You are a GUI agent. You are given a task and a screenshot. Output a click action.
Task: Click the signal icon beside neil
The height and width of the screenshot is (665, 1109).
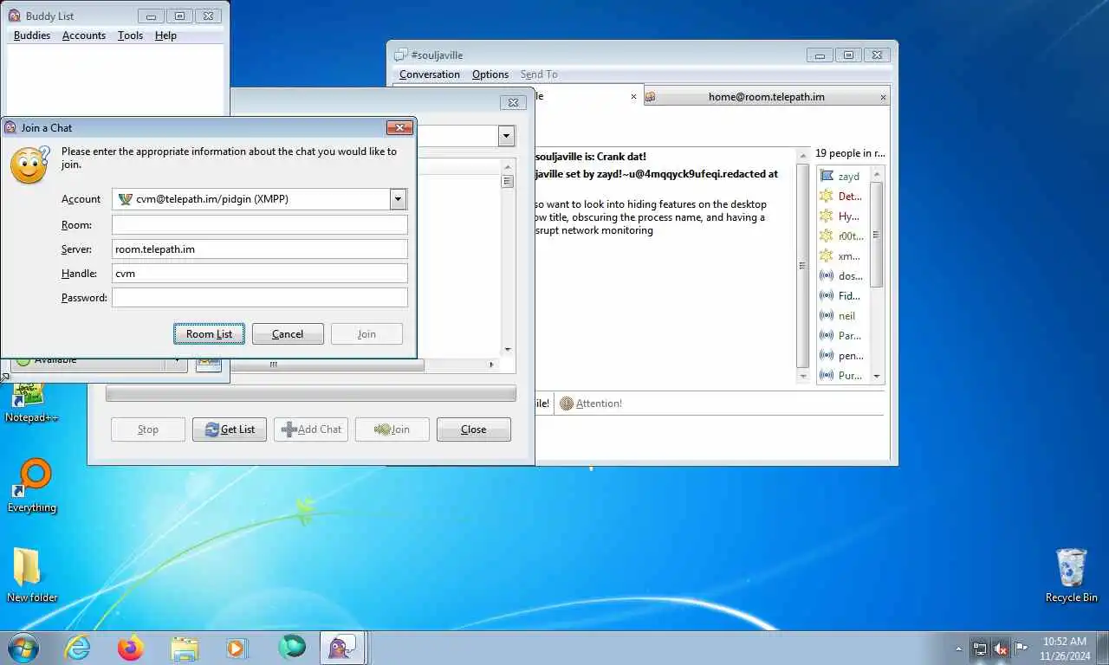pos(827,315)
